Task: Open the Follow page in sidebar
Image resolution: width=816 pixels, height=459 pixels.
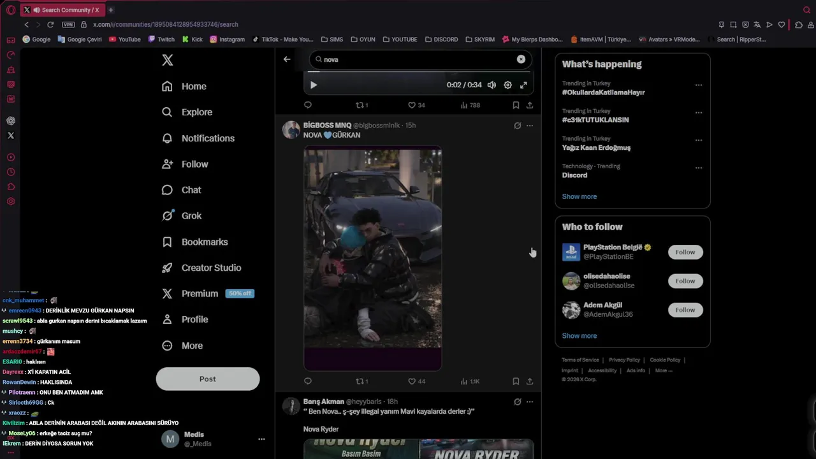Action: 185,164
